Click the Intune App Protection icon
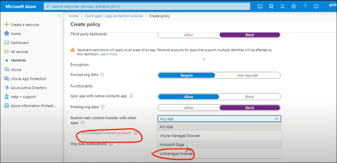Viewport: 337px width, 163px height. point(7,79)
